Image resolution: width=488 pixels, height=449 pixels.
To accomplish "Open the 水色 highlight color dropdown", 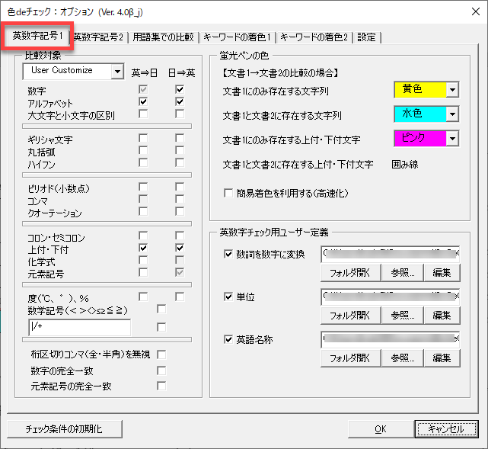I will [x=452, y=114].
